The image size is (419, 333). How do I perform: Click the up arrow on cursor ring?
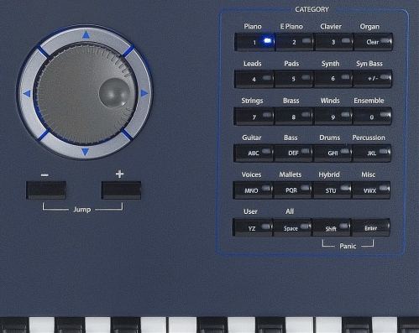click(86, 35)
